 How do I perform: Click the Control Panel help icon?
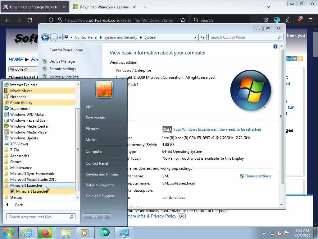pos(275,47)
